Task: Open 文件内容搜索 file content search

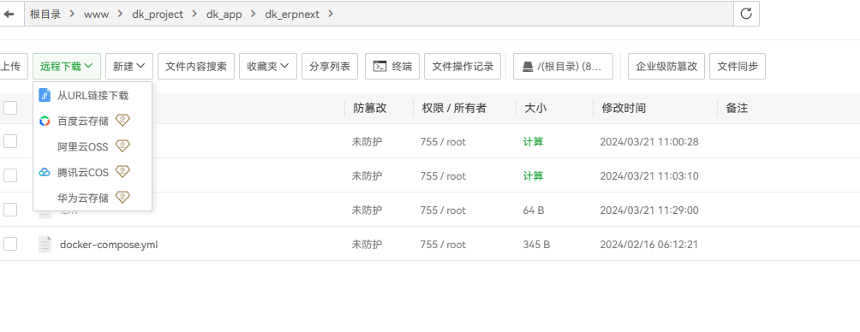Action: click(196, 66)
